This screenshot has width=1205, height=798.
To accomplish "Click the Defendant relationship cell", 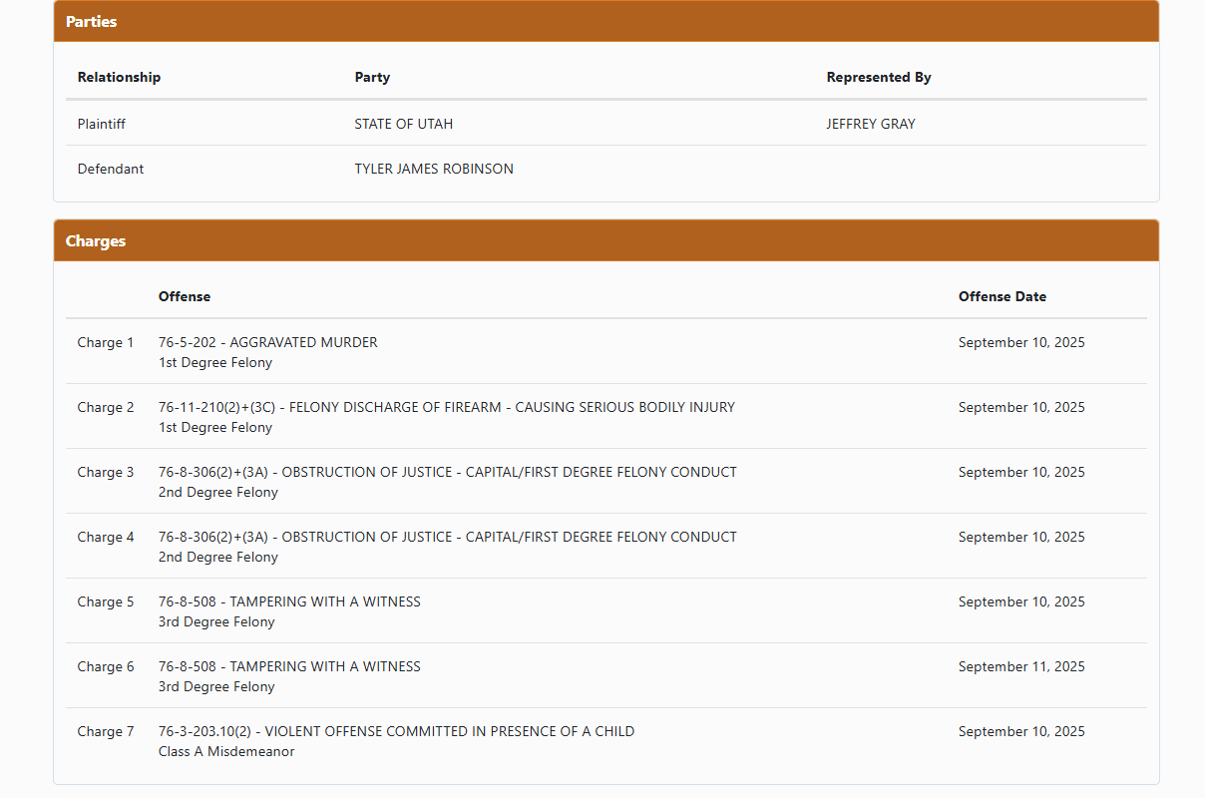I will click(110, 169).
